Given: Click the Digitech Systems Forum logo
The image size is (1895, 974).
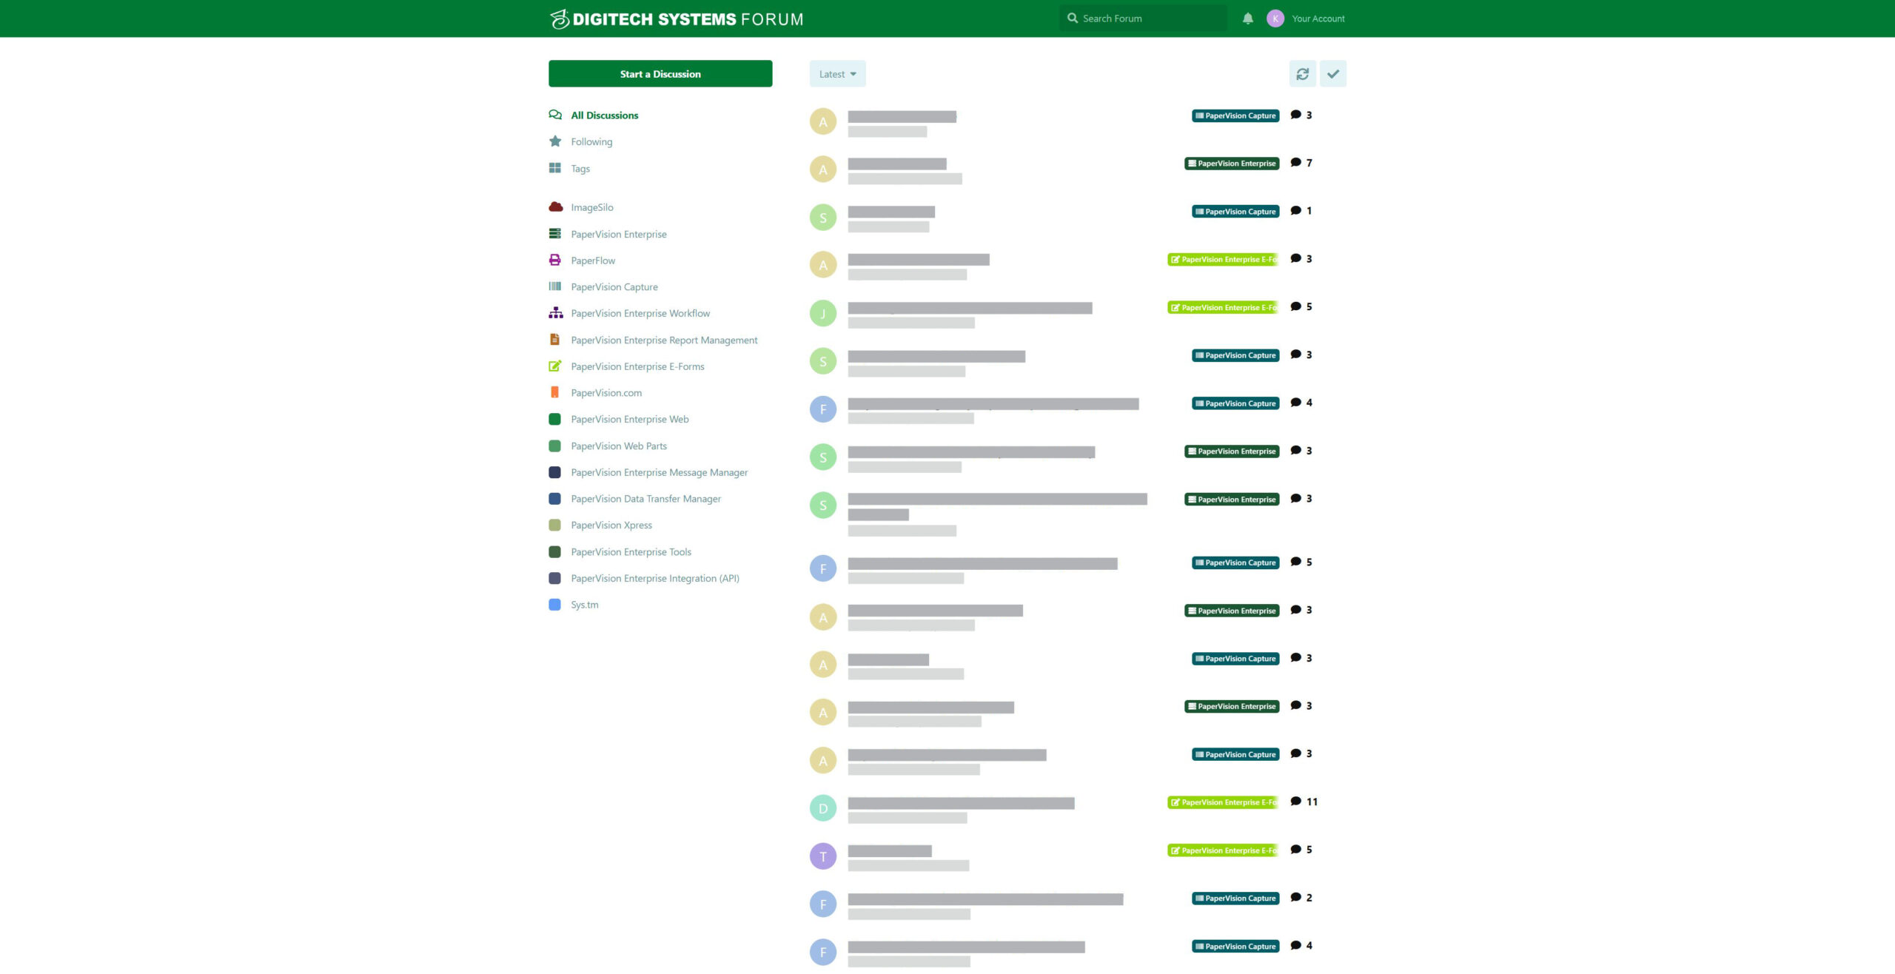Looking at the screenshot, I should coord(677,19).
